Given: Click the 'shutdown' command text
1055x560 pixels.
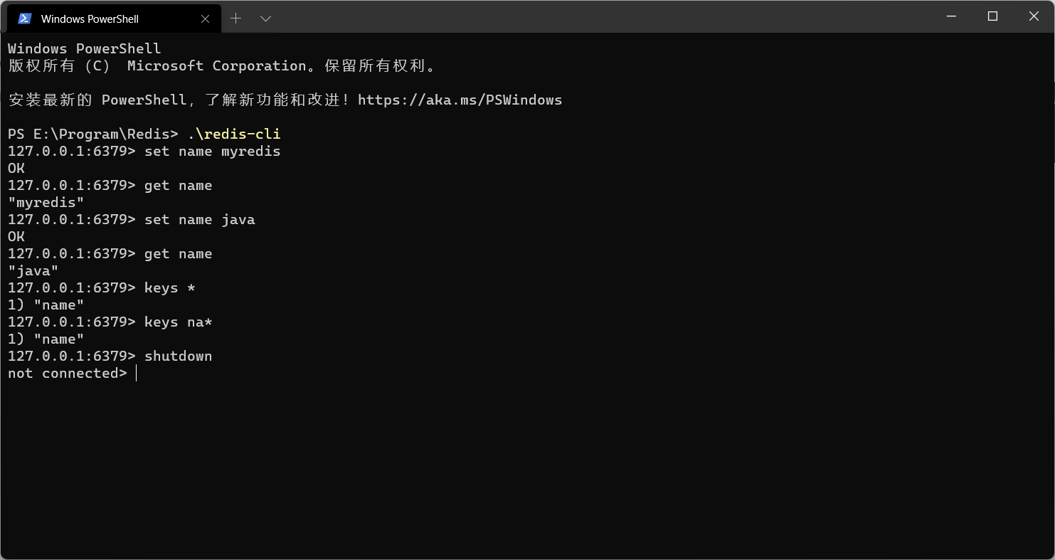Looking at the screenshot, I should 178,356.
